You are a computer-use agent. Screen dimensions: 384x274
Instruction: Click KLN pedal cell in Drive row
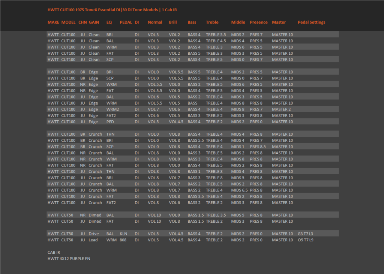coord(123,234)
